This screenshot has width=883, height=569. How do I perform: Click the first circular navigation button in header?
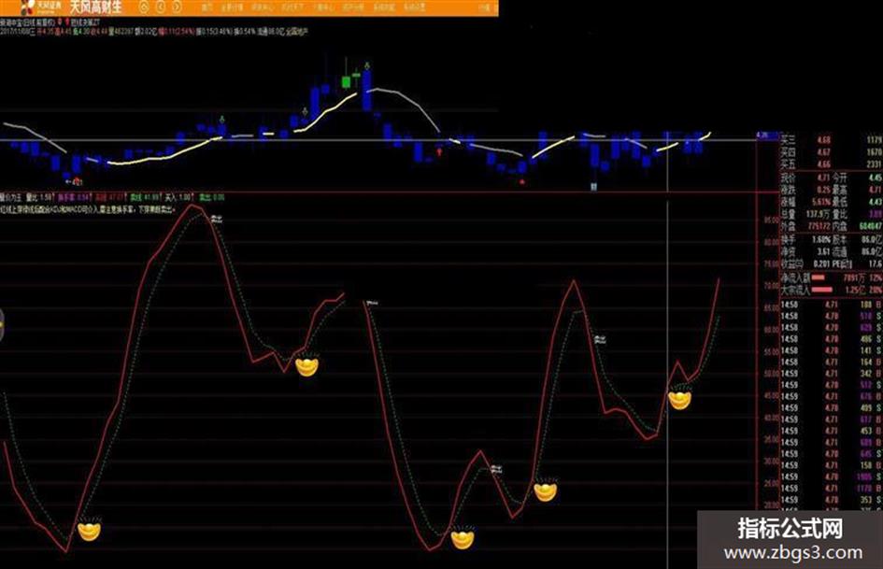(x=145, y=7)
